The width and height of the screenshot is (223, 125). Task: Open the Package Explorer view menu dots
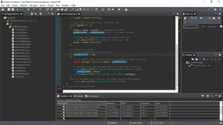tap(45, 14)
